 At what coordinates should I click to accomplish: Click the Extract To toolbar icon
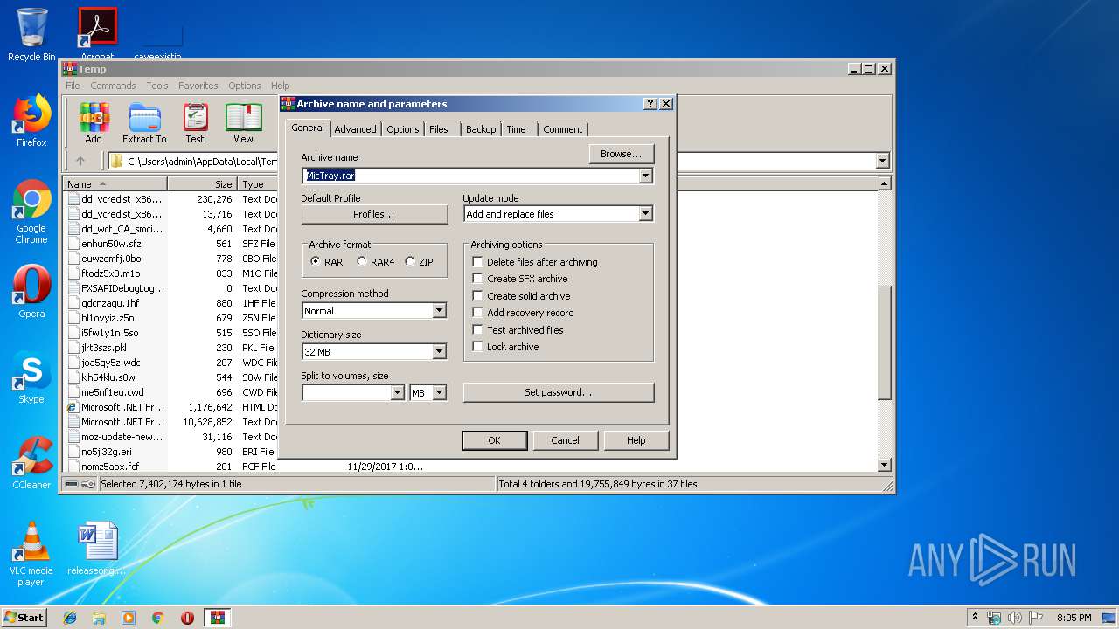click(x=144, y=123)
